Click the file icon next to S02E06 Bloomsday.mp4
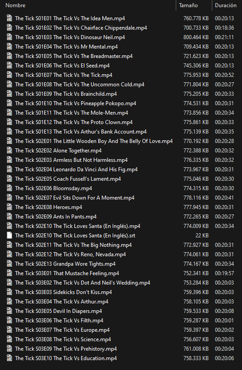Image resolution: width=242 pixels, height=370 pixels. click(9, 188)
